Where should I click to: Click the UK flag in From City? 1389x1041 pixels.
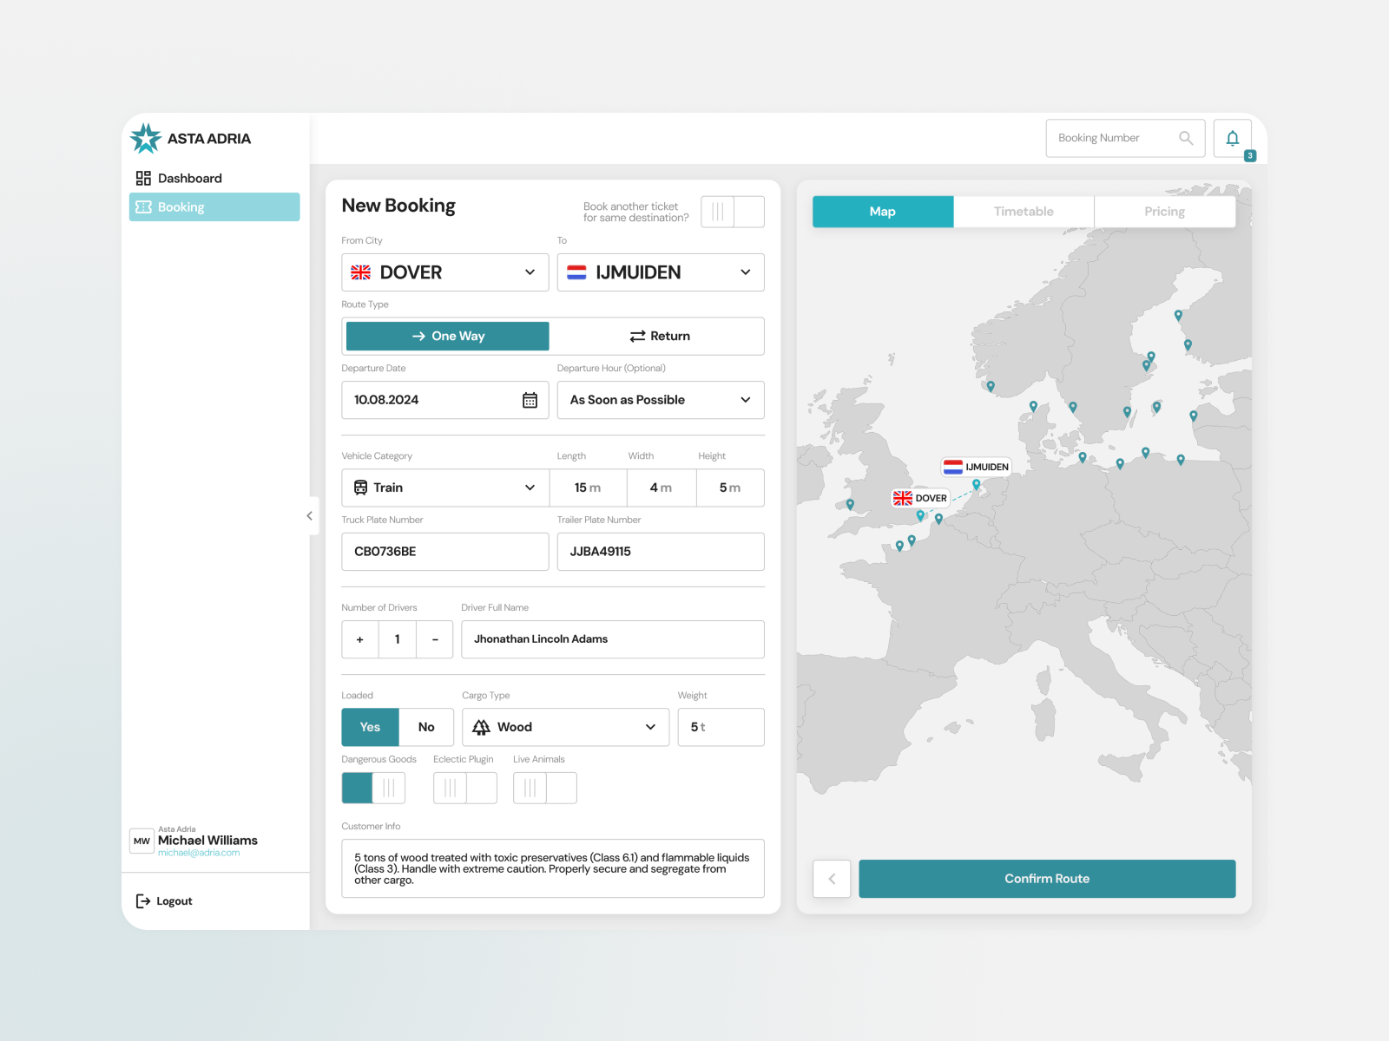[x=360, y=272]
